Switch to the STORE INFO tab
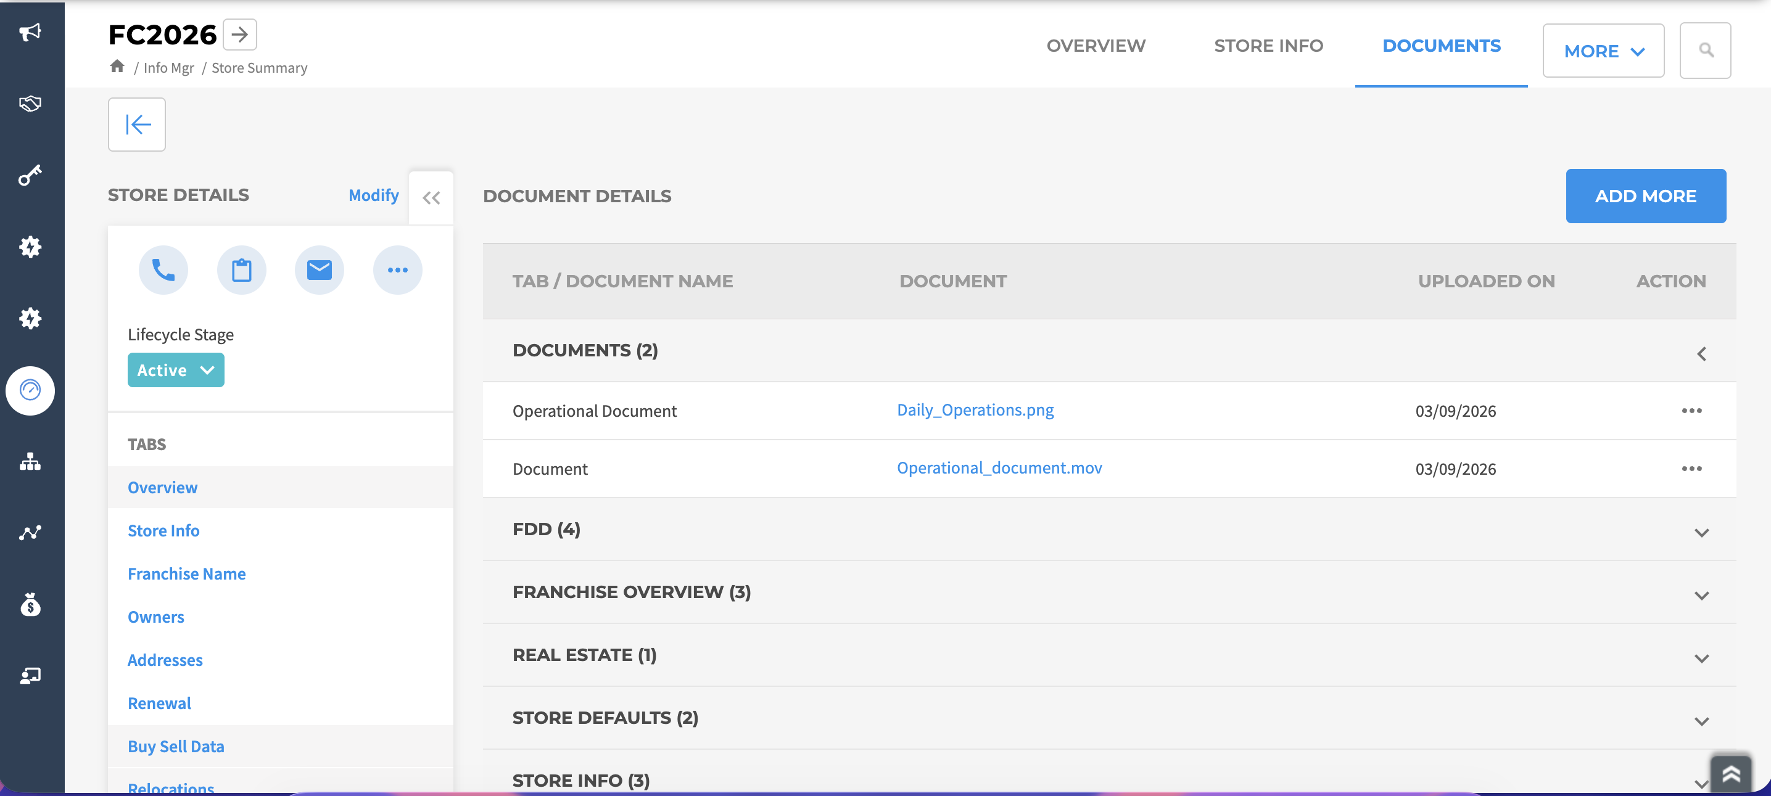The image size is (1771, 796). (x=1268, y=46)
